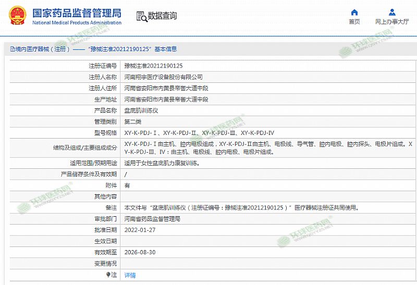Open the 详情 details link
This screenshot has width=417, height=285.
coord(130,275)
